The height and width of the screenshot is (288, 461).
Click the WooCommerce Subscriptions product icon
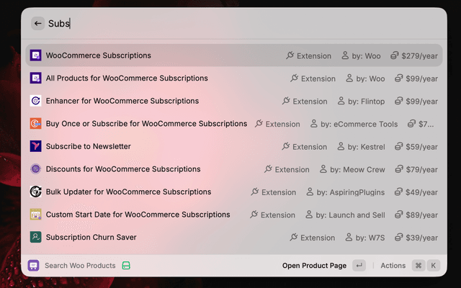pos(35,55)
